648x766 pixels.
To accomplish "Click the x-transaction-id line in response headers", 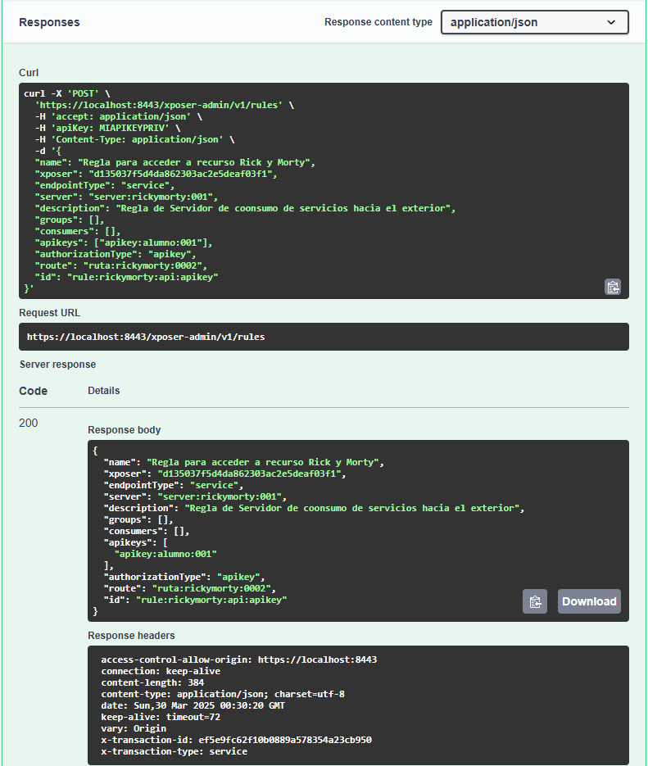I will [236, 740].
